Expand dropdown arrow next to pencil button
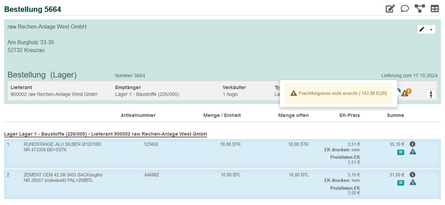Image resolution: width=445 pixels, height=205 pixels. click(431, 30)
